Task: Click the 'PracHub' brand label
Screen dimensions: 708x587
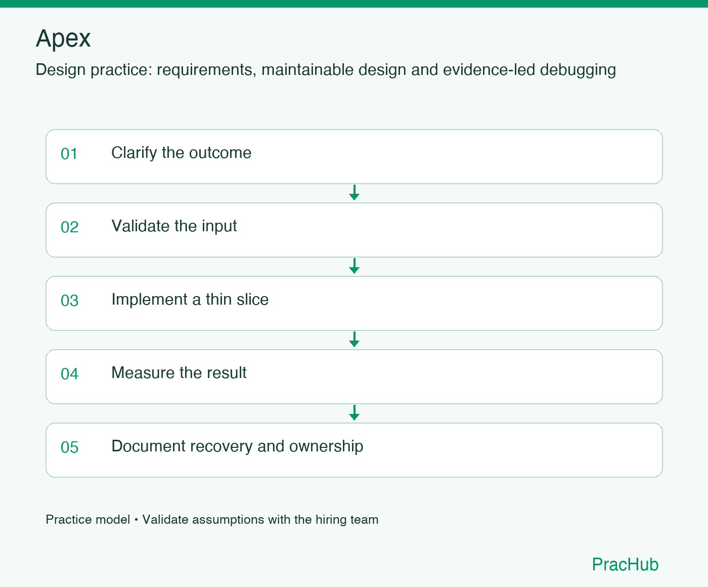Action: tap(625, 564)
